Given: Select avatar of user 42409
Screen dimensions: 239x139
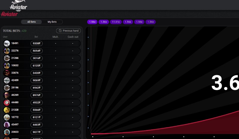Looking at the screenshot, I should point(7,80).
